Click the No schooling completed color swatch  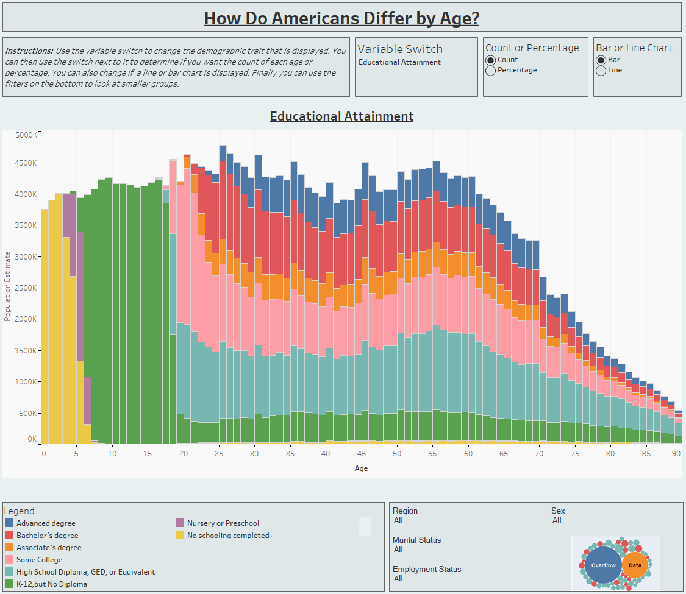pos(182,535)
